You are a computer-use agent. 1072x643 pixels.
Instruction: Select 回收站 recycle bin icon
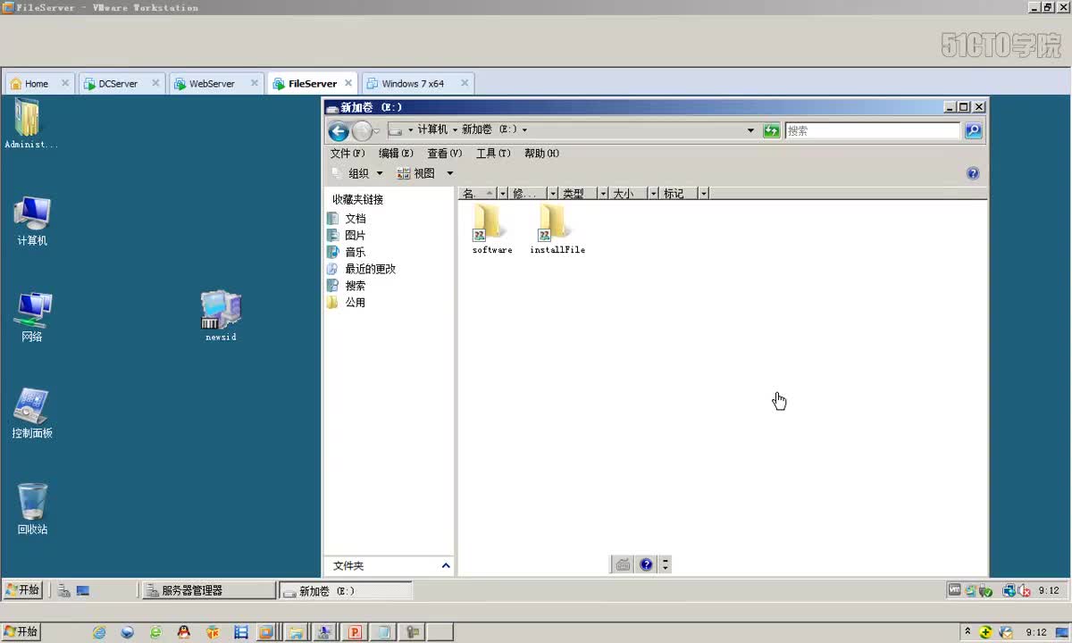pyautogui.click(x=32, y=509)
